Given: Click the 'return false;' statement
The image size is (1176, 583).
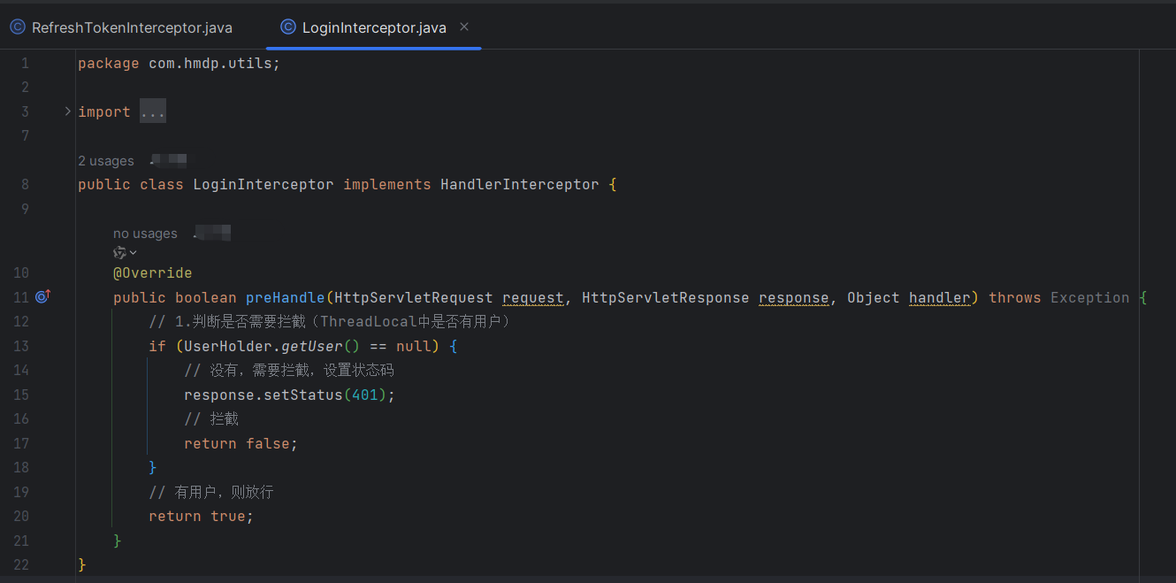Looking at the screenshot, I should coord(241,444).
